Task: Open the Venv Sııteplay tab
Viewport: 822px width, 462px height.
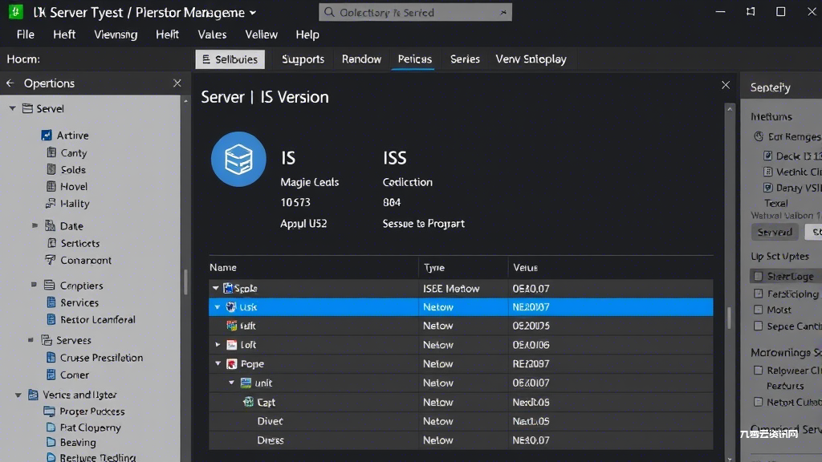Action: [x=531, y=59]
